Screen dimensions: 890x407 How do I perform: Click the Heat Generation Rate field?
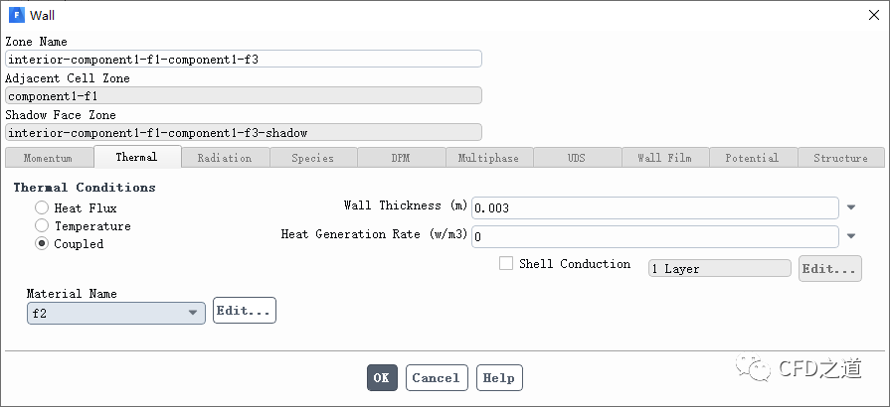(654, 236)
